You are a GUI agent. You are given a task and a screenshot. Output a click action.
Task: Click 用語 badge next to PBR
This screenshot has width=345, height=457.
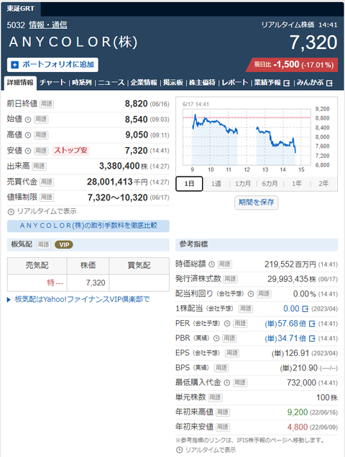229,338
